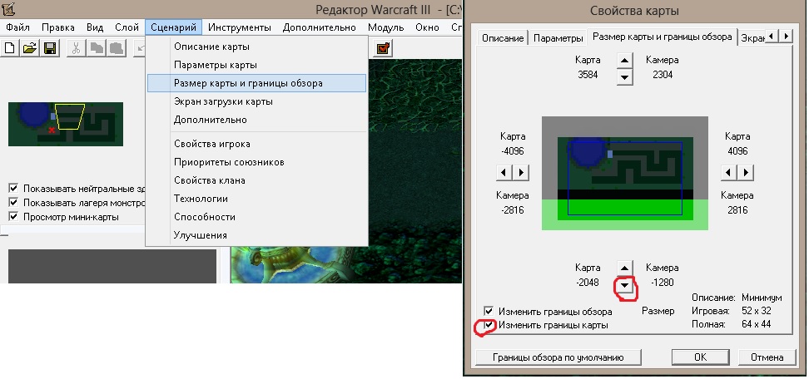Click the Отмена button

coord(767,357)
